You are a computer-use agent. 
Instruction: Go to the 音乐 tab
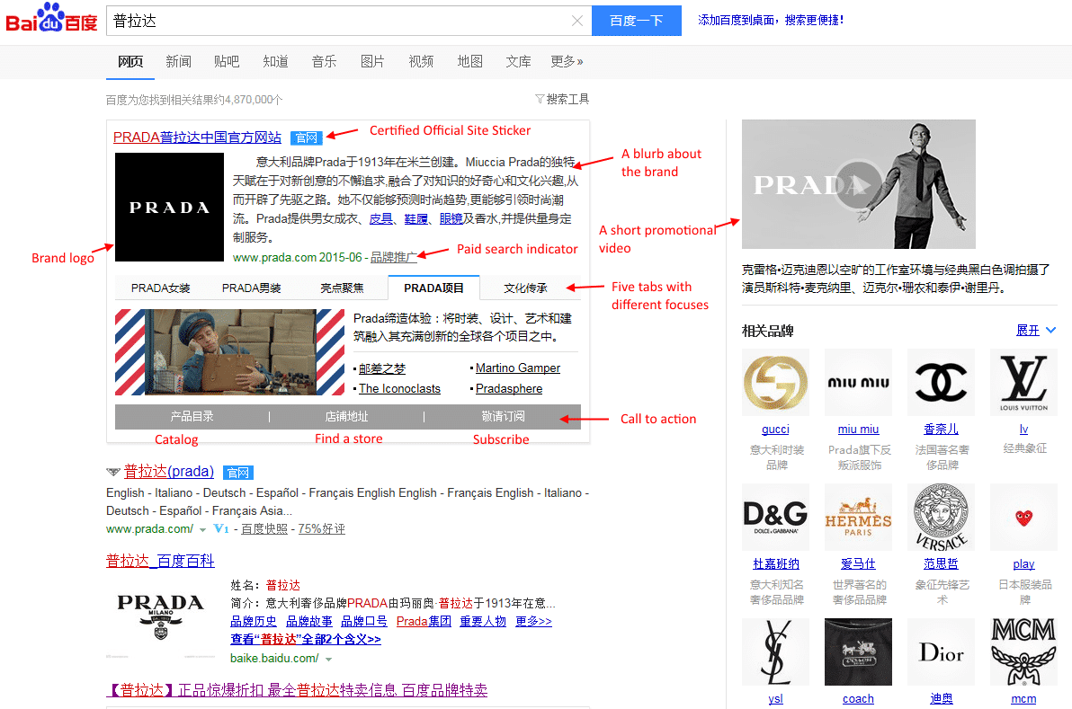tap(324, 61)
